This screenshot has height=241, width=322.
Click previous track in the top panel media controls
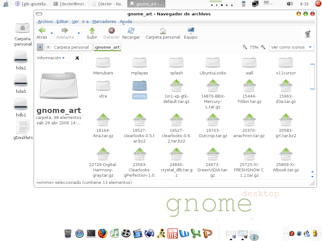pos(212,5)
